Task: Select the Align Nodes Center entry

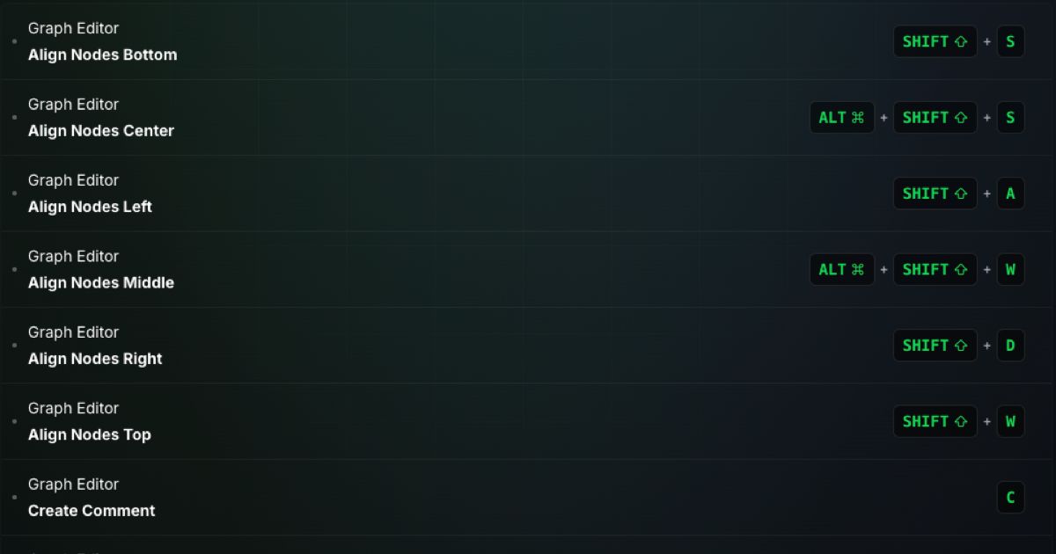Action: tap(528, 118)
